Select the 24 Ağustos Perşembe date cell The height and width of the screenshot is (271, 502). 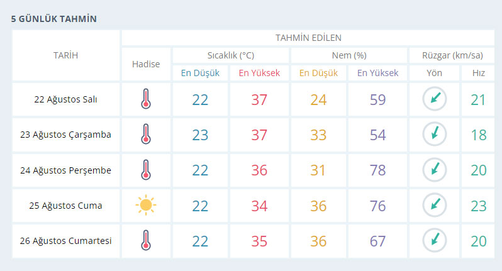(x=65, y=170)
